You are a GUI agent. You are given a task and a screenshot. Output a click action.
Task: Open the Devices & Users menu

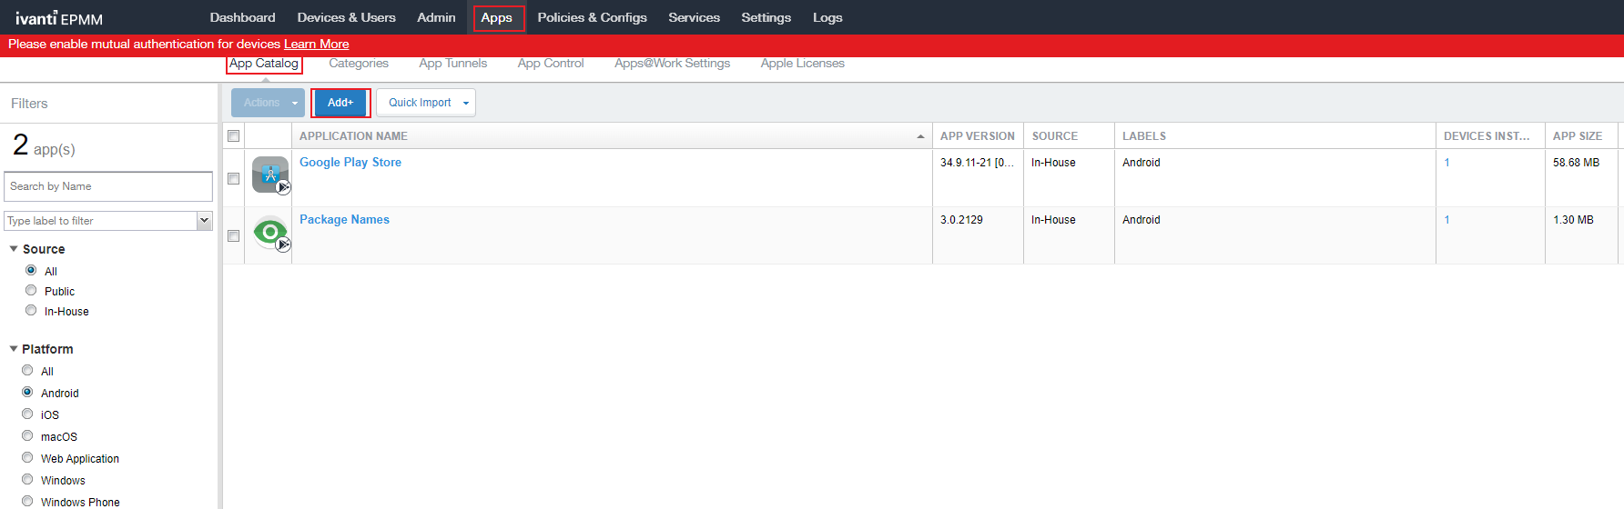pyautogui.click(x=346, y=17)
